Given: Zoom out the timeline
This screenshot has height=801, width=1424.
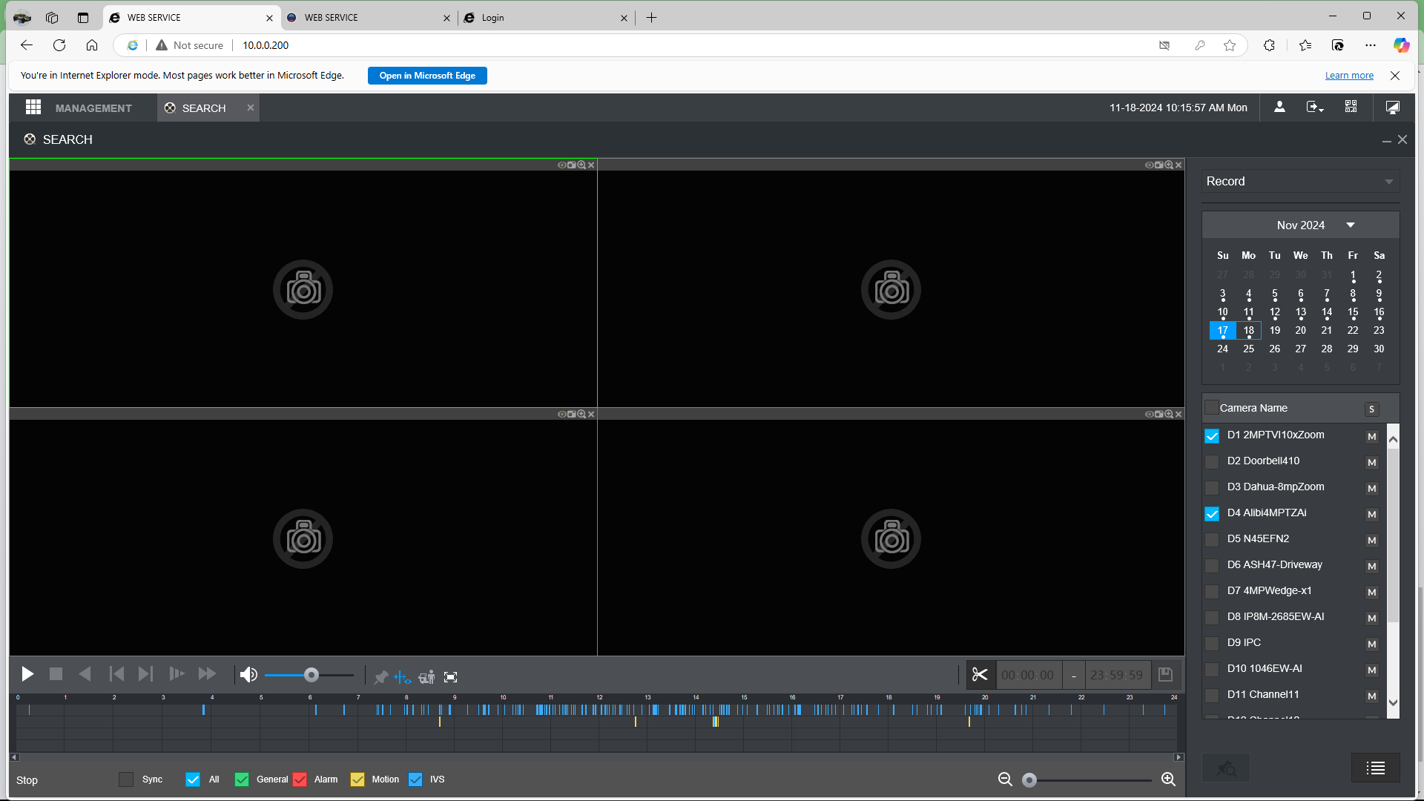Looking at the screenshot, I should click(1005, 779).
